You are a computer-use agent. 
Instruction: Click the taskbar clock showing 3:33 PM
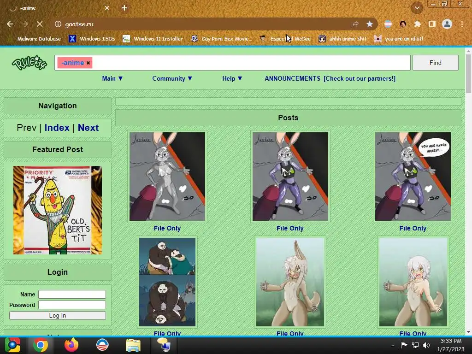[x=451, y=345]
